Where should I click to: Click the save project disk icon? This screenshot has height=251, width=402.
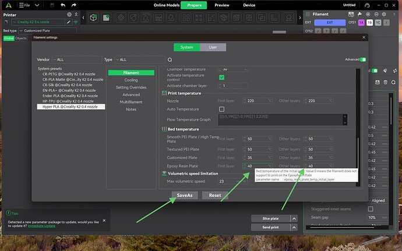coord(52,5)
